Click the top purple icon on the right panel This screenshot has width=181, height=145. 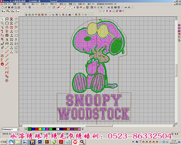tap(179, 25)
